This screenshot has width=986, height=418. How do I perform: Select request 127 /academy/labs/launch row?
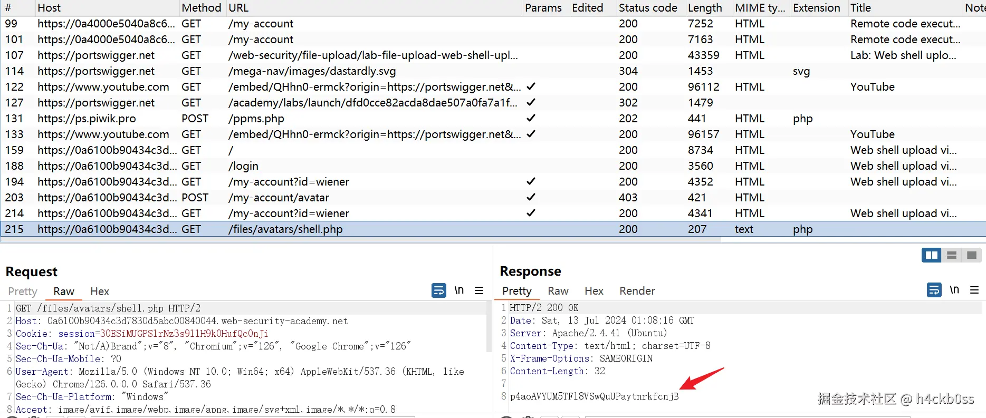tap(493, 103)
